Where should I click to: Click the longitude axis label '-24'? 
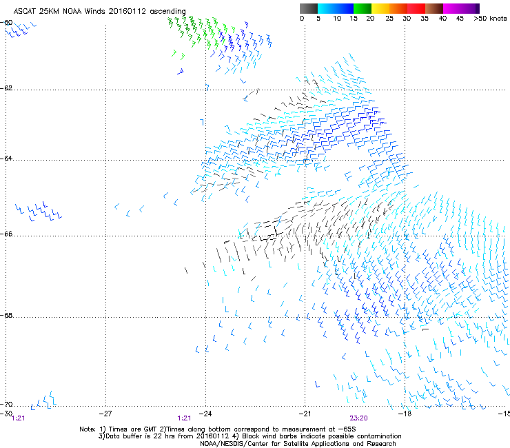click(x=205, y=414)
